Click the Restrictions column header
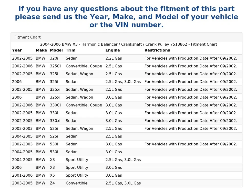The image size is (246, 192). click(x=157, y=50)
